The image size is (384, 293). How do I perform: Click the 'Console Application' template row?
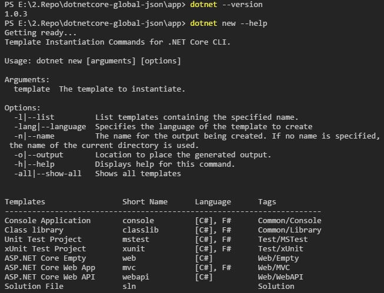point(48,221)
